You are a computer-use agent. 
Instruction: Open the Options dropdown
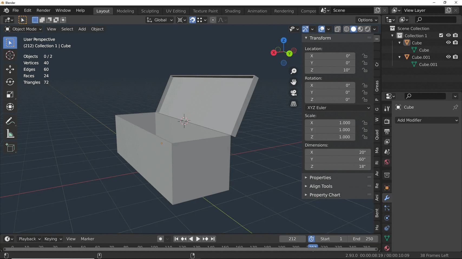click(367, 20)
